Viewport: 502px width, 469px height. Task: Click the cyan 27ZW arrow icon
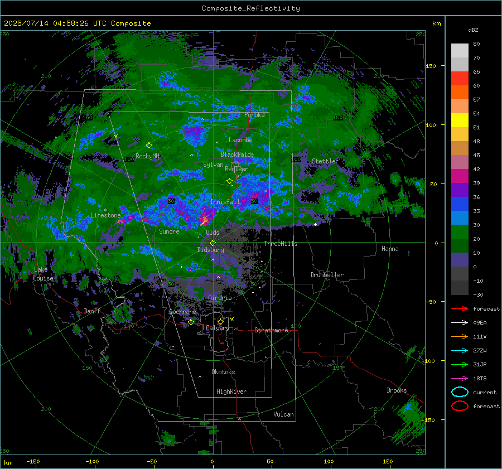[460, 351]
